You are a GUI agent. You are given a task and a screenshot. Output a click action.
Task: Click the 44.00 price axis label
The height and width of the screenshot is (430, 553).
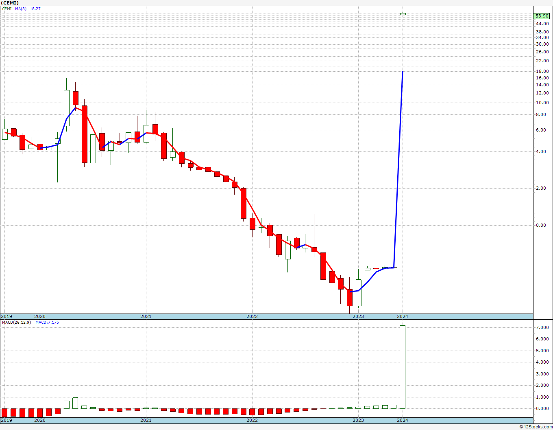pyautogui.click(x=542, y=24)
